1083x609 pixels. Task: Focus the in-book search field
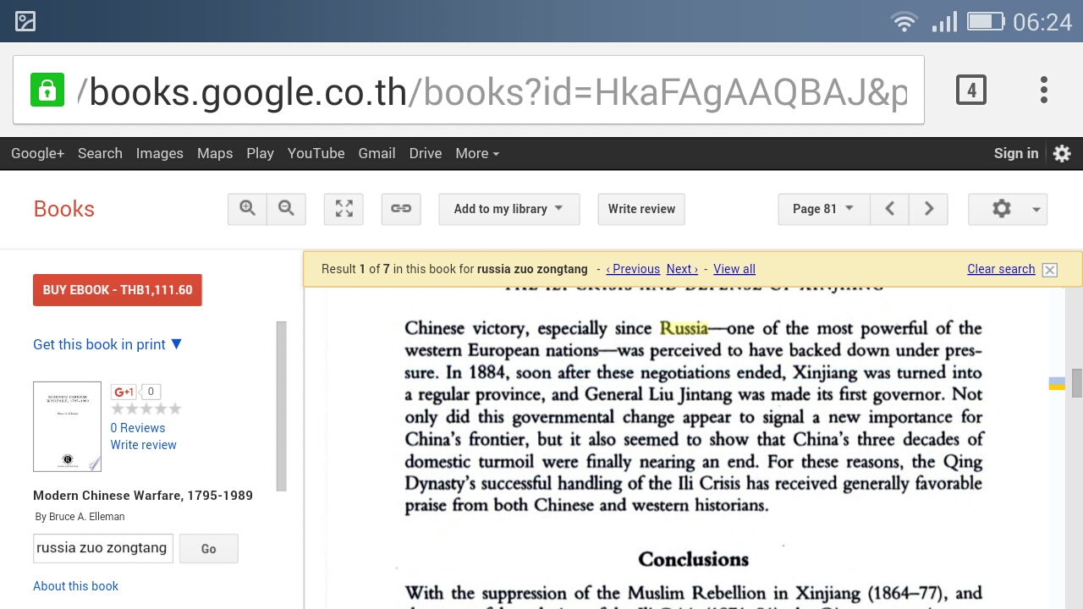tap(103, 548)
